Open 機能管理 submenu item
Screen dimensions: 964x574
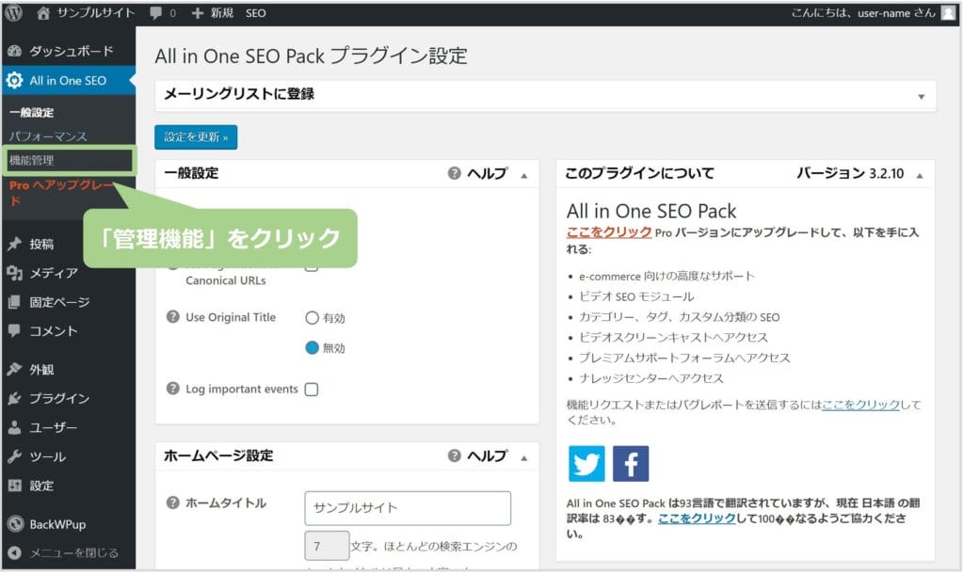[x=68, y=160]
